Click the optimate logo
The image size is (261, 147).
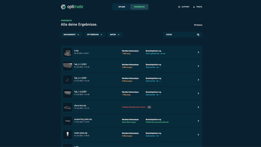pyautogui.click(x=72, y=7)
